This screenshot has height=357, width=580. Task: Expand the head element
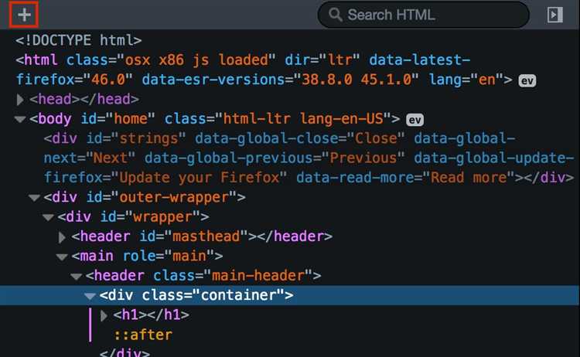20,100
